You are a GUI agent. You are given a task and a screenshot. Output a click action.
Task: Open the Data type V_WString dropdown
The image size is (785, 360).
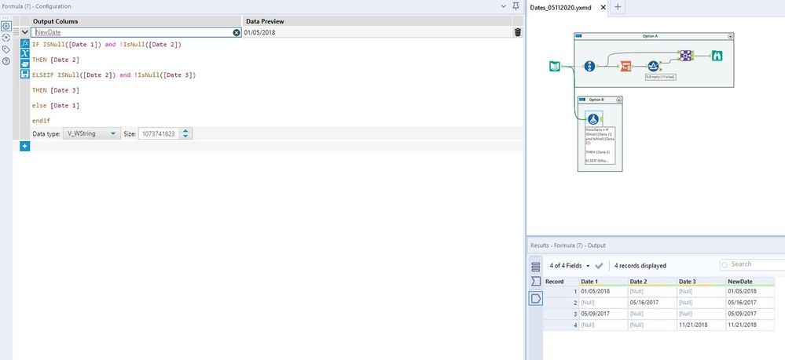[x=92, y=133]
